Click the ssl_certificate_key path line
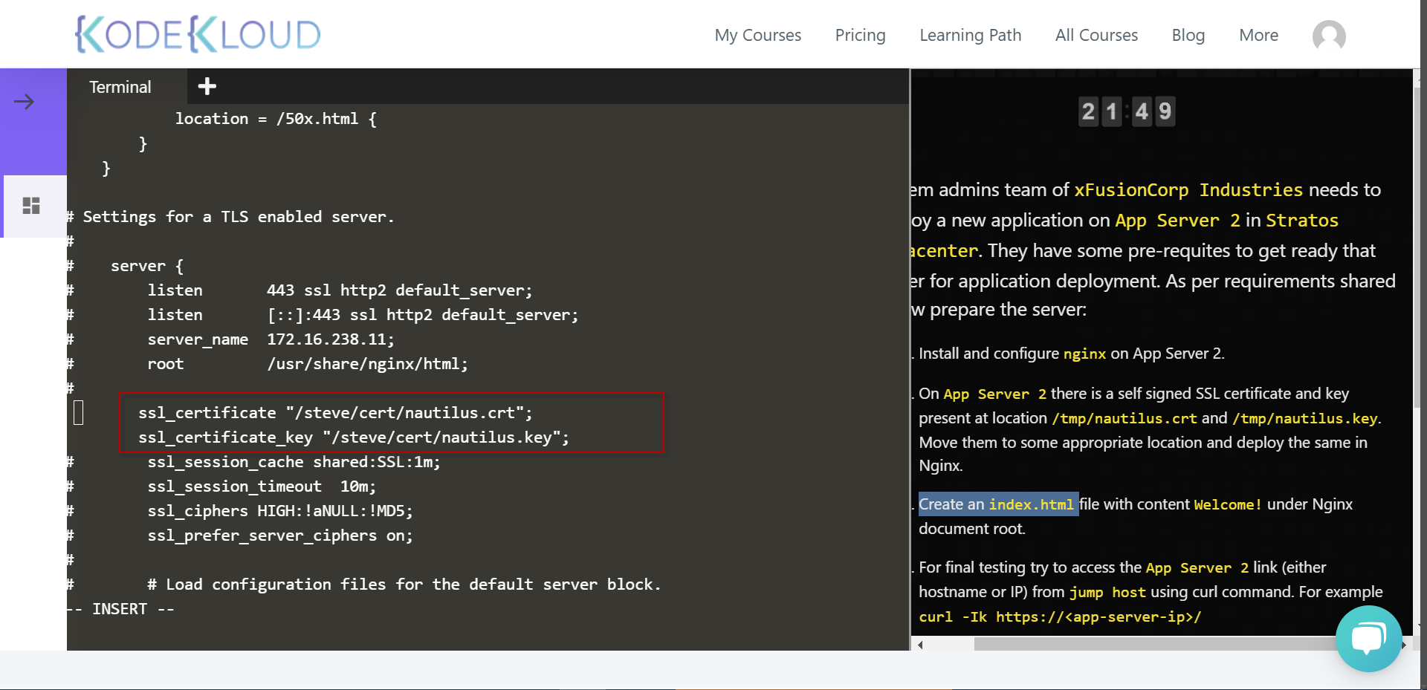 [354, 437]
